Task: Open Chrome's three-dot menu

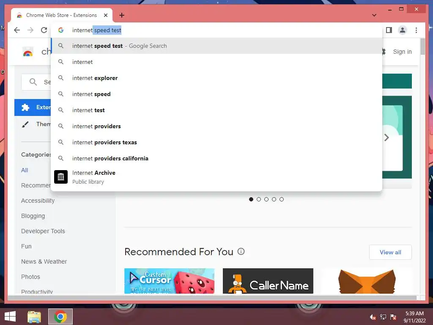Action: [x=416, y=30]
